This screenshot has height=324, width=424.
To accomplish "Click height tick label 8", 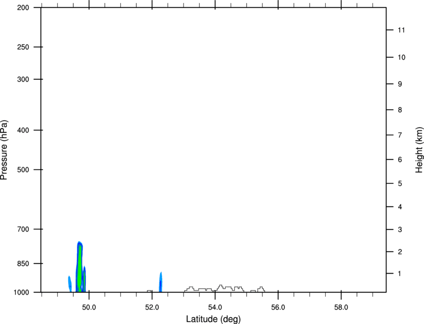I will click(x=400, y=110).
